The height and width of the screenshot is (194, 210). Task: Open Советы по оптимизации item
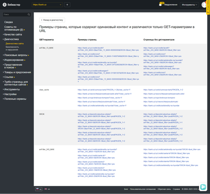pos(14,28)
